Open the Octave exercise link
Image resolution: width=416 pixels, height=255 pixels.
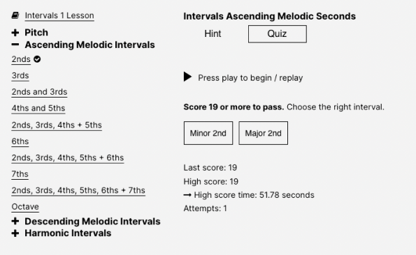pyautogui.click(x=25, y=207)
